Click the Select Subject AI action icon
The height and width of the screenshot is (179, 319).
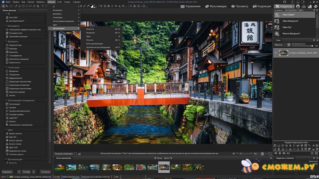pyautogui.click(x=277, y=15)
